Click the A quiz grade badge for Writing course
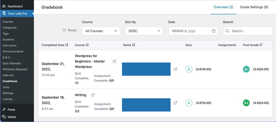This screenshot has width=276, height=122. [189, 103]
